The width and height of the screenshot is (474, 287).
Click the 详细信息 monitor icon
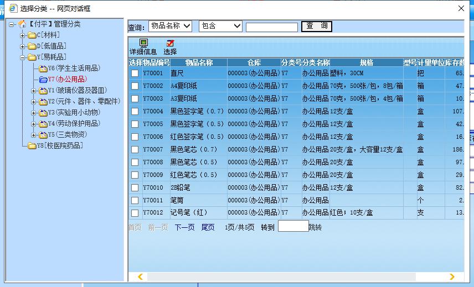point(143,43)
